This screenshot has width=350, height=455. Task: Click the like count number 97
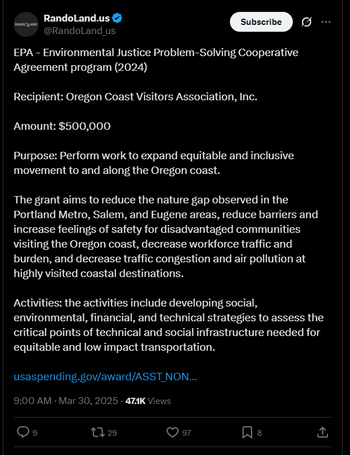187,433
